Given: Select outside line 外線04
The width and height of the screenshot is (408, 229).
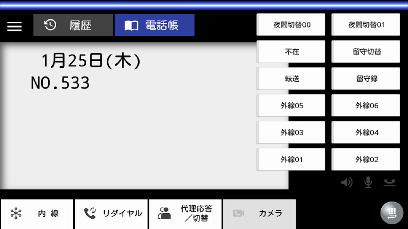Looking at the screenshot, I should coord(366,132).
